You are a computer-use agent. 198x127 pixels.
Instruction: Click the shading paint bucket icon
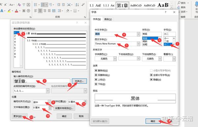(68, 11)
